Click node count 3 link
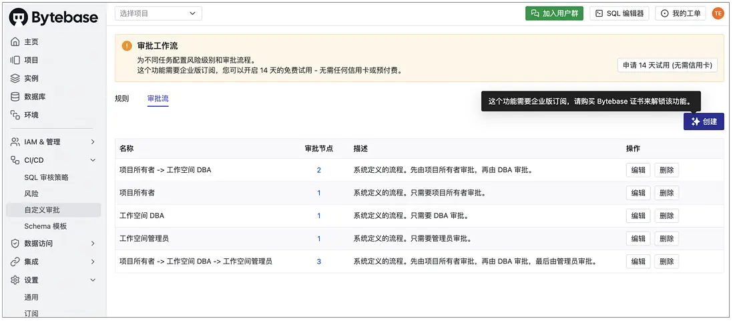Viewport: 733px width, 321px height. [x=319, y=262]
